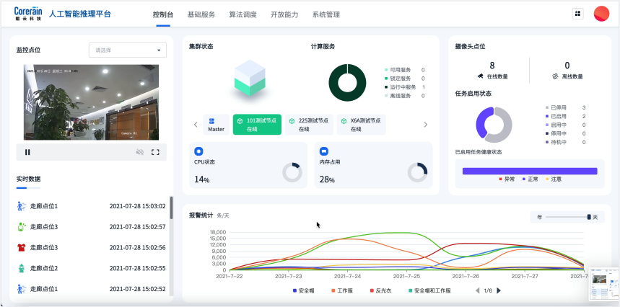Open the apps grid icon in header
The image size is (620, 307).
(577, 13)
